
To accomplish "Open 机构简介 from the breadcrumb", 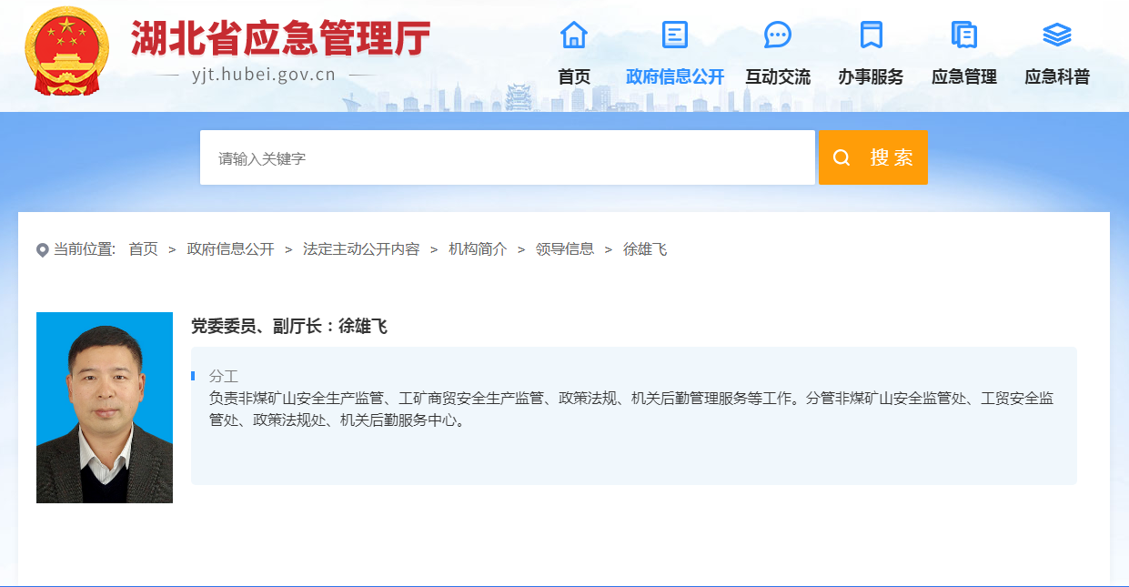I will (x=478, y=248).
